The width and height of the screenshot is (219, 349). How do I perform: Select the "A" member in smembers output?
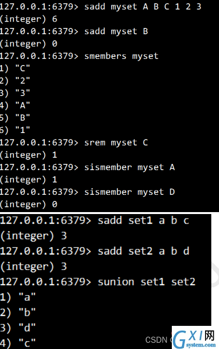pos(15,105)
